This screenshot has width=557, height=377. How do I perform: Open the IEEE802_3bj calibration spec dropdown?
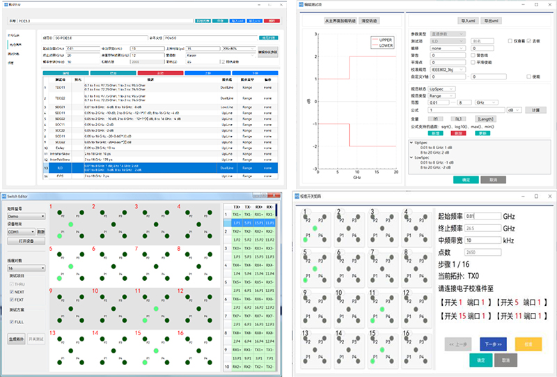point(448,70)
